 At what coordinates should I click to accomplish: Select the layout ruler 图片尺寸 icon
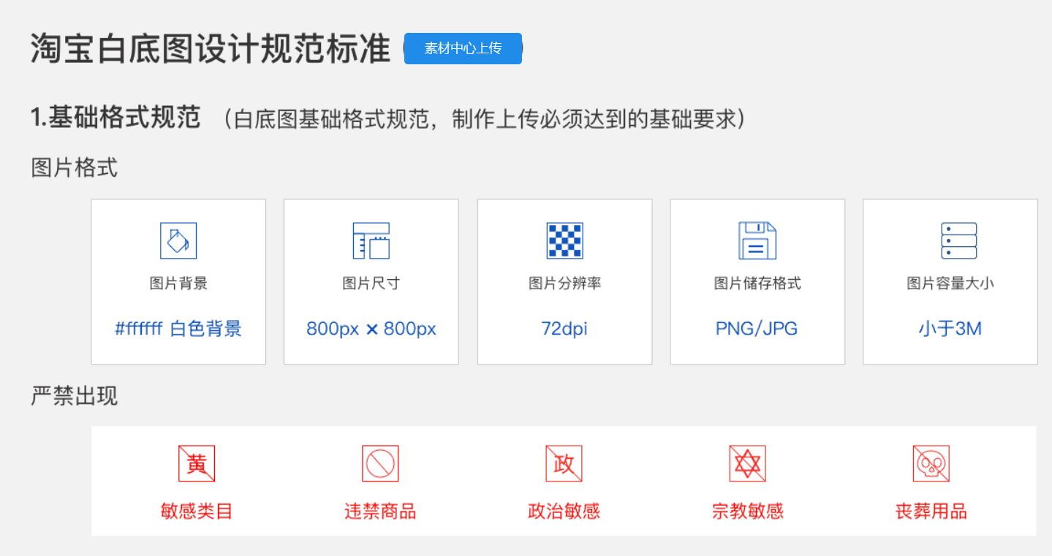click(x=371, y=240)
